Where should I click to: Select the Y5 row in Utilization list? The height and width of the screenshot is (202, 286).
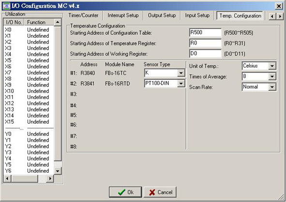tap(29, 165)
